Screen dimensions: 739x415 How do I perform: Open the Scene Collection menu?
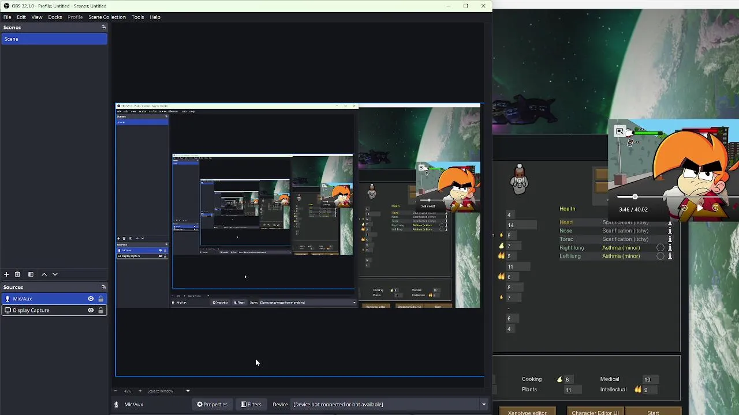click(107, 17)
